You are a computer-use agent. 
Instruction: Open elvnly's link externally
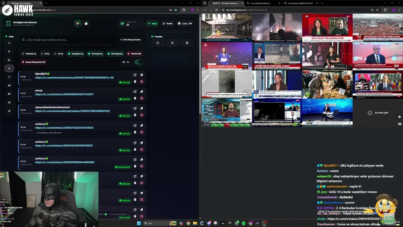135,92
